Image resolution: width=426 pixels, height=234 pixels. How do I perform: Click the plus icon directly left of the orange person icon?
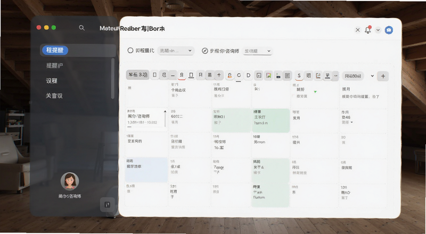219,75
